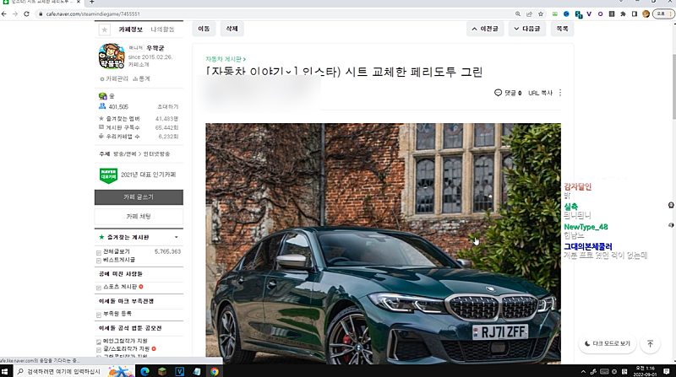This screenshot has width=676, height=377.
Task: Click 카페 글쓰기 to write a post
Action: pyautogui.click(x=139, y=197)
